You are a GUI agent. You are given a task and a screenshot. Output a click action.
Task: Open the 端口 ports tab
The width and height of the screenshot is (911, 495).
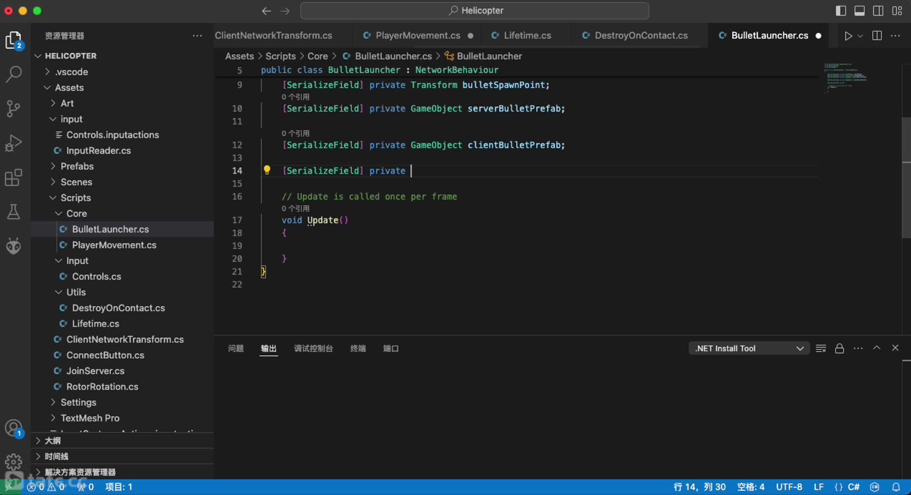[x=390, y=348]
